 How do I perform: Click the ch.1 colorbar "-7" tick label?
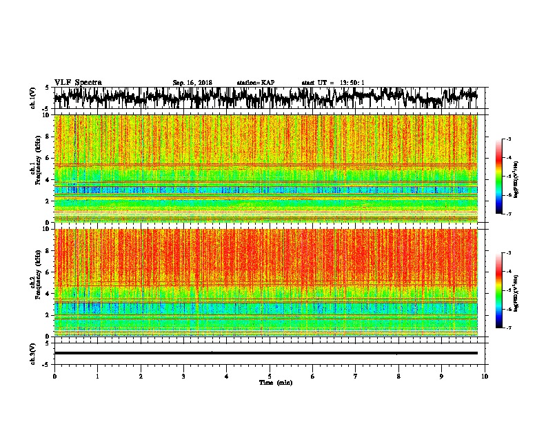tap(508, 214)
